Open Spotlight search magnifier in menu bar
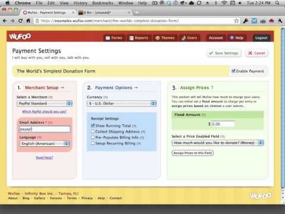 pos(277,3)
